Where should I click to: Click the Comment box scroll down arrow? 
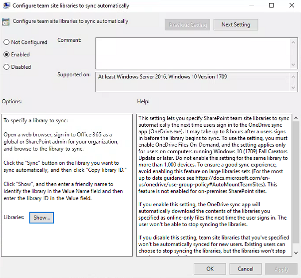pyautogui.click(x=294, y=65)
